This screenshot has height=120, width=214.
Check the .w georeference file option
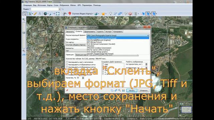coord(103,72)
